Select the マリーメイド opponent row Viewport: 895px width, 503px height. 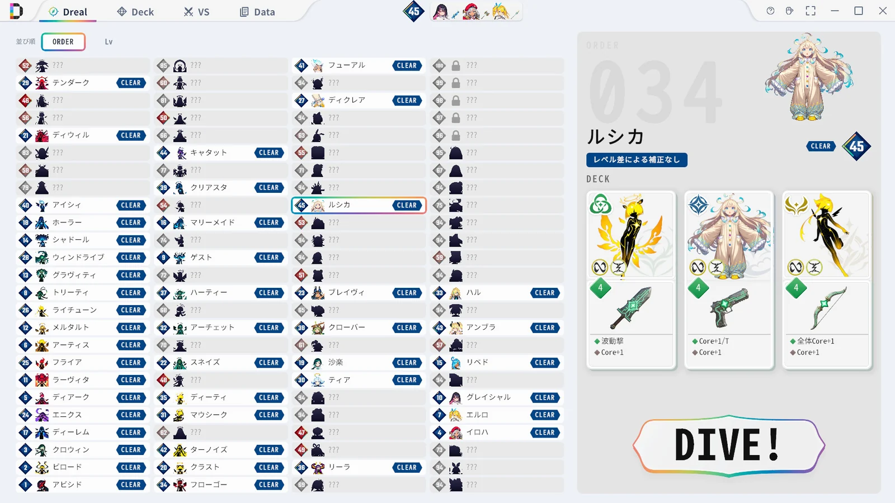click(221, 222)
